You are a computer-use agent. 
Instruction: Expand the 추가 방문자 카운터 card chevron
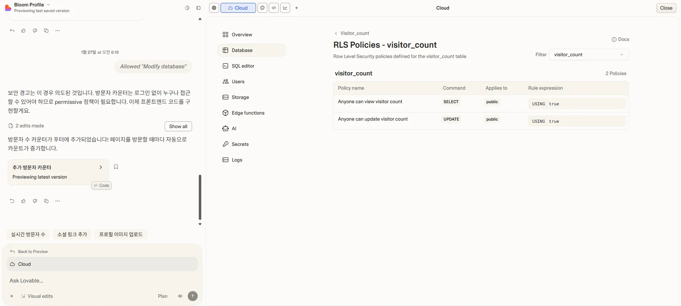[x=101, y=167]
